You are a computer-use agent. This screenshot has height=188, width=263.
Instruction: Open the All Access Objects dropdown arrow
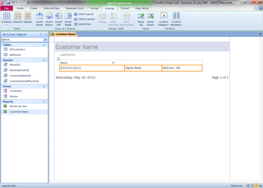41,34
